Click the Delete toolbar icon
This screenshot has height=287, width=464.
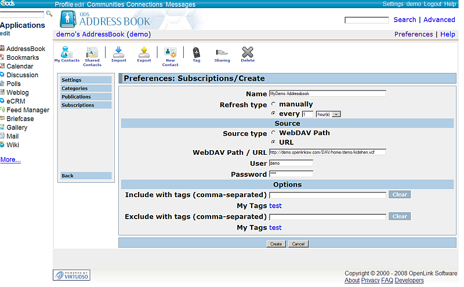[x=248, y=52]
